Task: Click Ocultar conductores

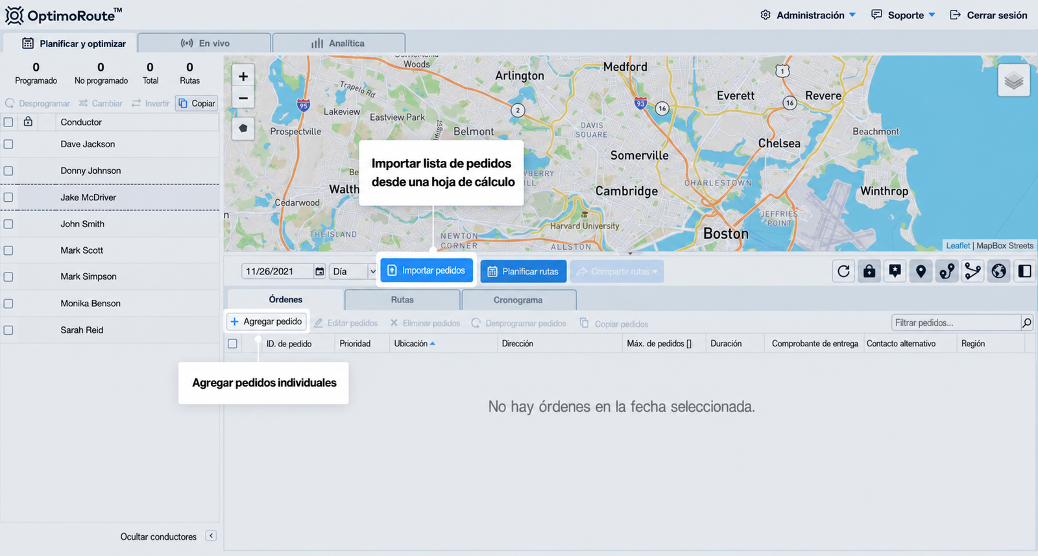Action: [158, 537]
